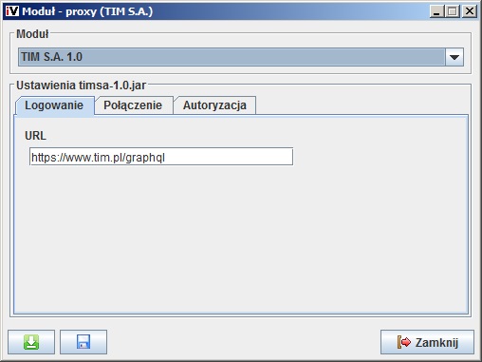Maximize the Moduł - proxy window
This screenshot has width=482, height=362.
(x=453, y=11)
